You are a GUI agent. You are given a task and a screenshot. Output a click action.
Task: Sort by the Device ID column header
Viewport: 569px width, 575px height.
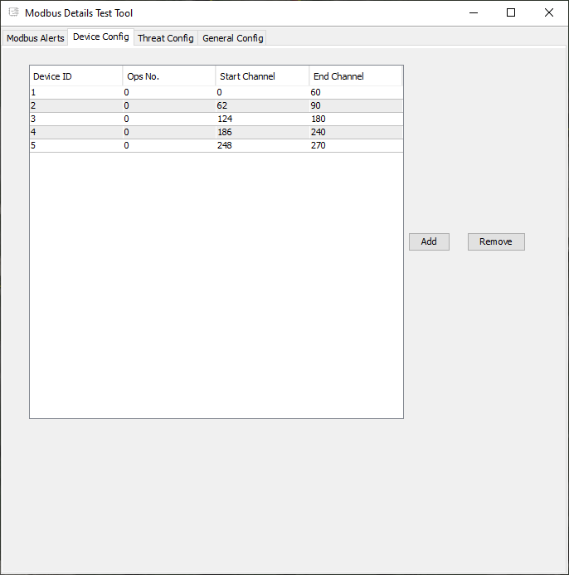tap(75, 76)
